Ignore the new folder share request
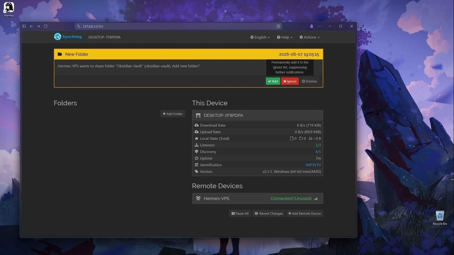The image size is (454, 255). click(290, 81)
